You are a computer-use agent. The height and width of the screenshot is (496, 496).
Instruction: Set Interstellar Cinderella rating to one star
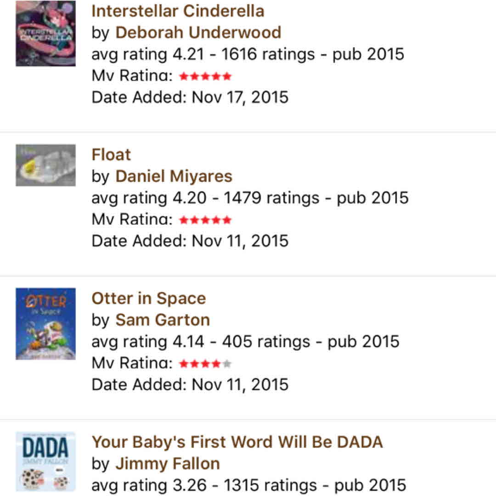coord(184,76)
